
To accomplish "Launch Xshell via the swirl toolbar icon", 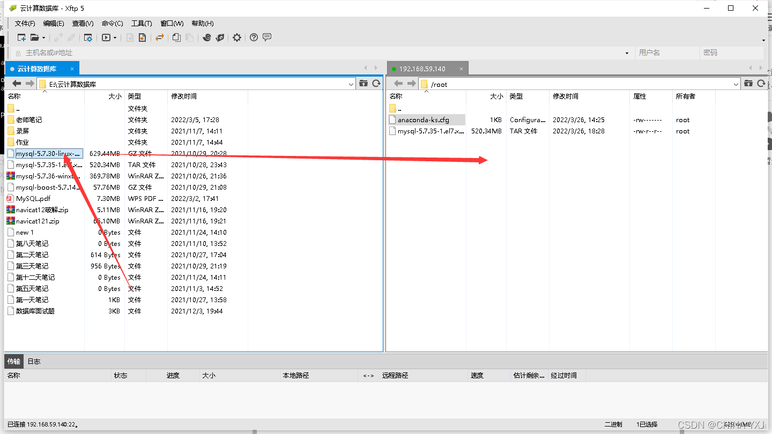I will point(206,38).
